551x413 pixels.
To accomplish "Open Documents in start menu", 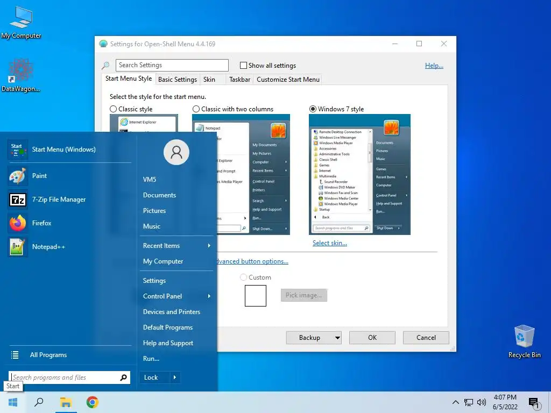I will coord(159,195).
